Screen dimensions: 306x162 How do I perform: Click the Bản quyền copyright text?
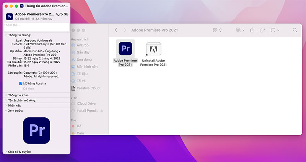(41, 75)
